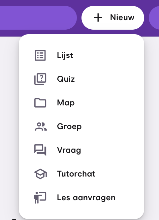Image resolution: width=159 pixels, height=220 pixels.
Task: Click the Map folder icon
Action: [x=40, y=103]
